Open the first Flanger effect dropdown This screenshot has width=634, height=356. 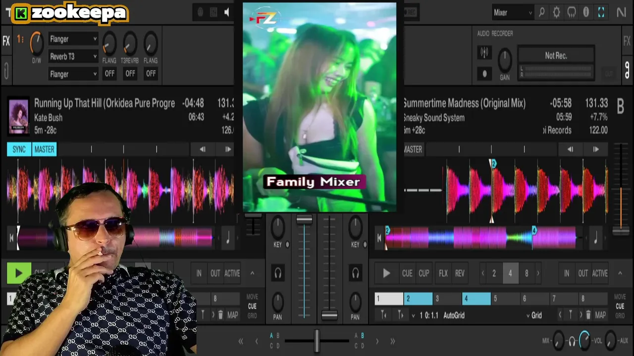(x=73, y=39)
